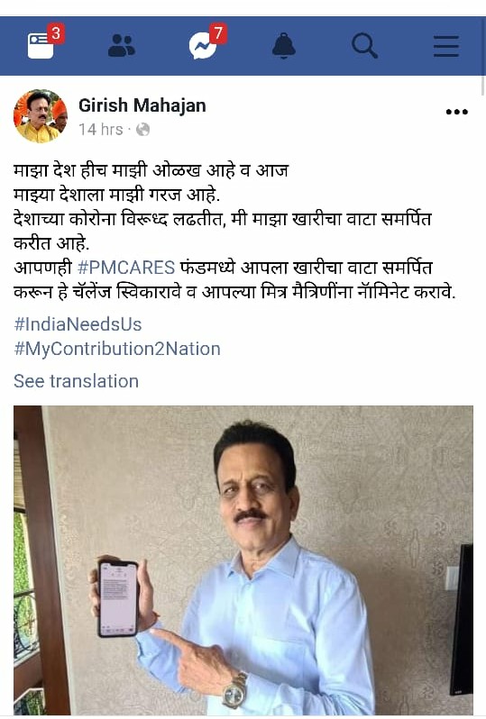Open Girish Mahajan's profile name link
Viewport: 486px width, 719px height.
click(142, 105)
